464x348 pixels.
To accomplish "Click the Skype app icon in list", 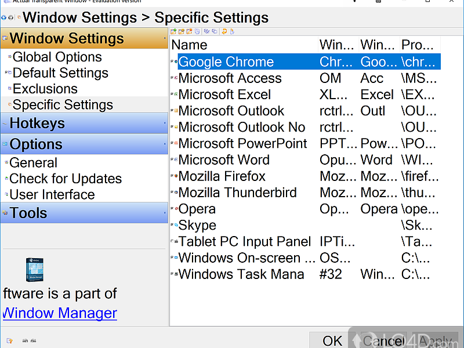I will pyautogui.click(x=176, y=225).
